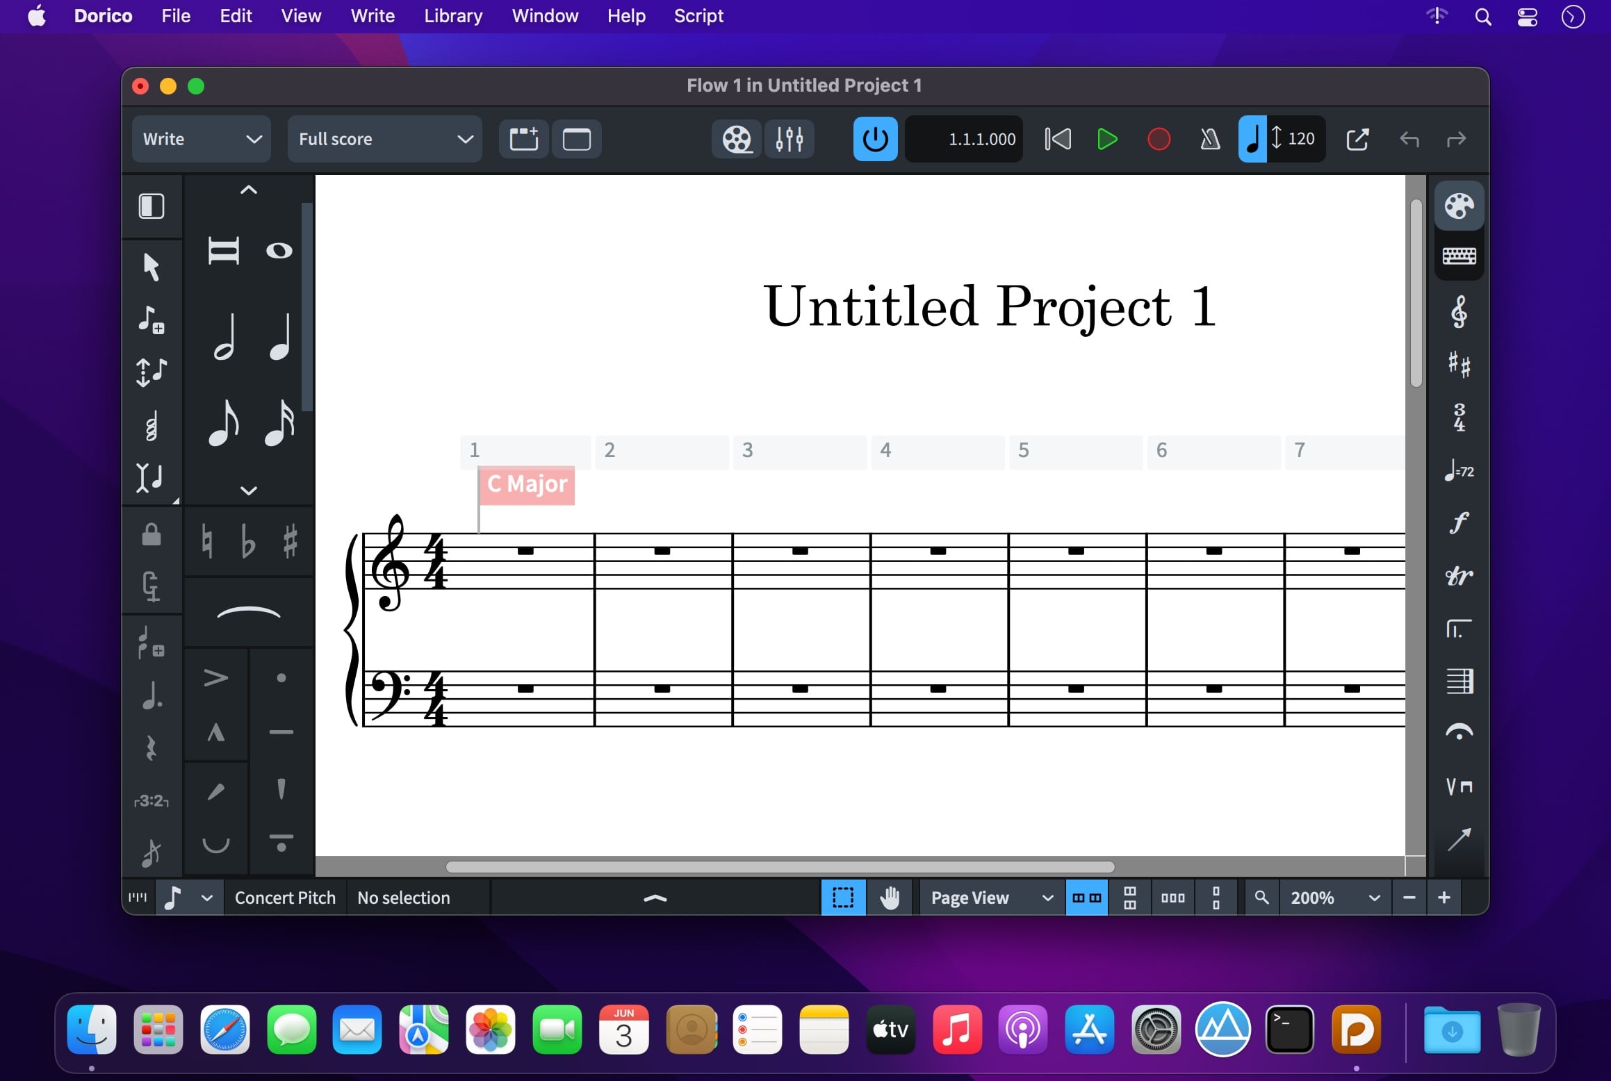Toggle the left panel visibility button
The width and height of the screenshot is (1611, 1081).
tap(152, 206)
